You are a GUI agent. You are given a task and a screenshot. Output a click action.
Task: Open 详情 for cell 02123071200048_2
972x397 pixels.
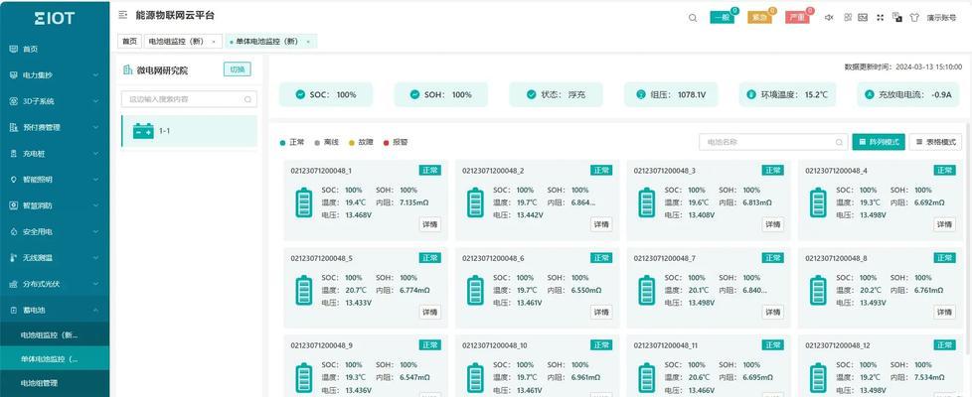(x=601, y=224)
